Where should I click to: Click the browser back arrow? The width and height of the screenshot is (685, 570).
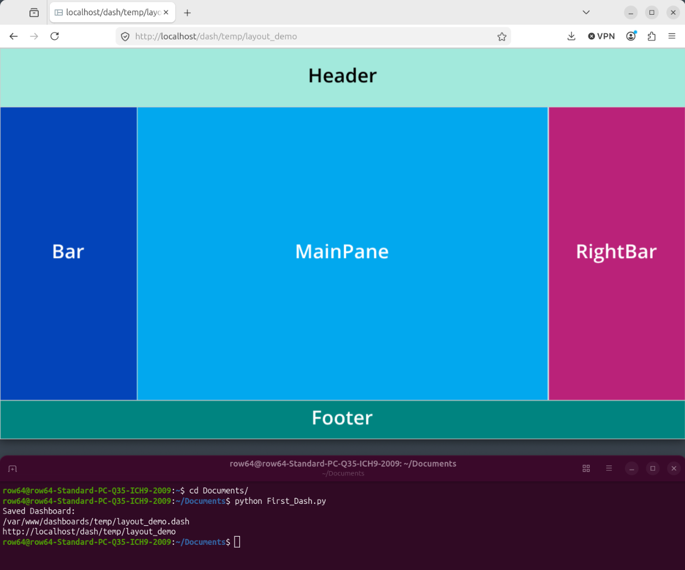14,36
